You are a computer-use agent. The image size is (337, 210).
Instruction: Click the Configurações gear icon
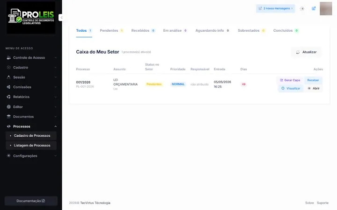pos(8,156)
